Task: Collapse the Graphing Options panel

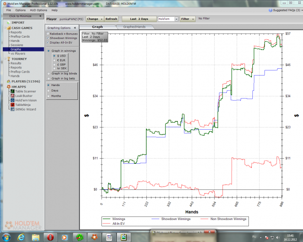Action: (x=75, y=28)
